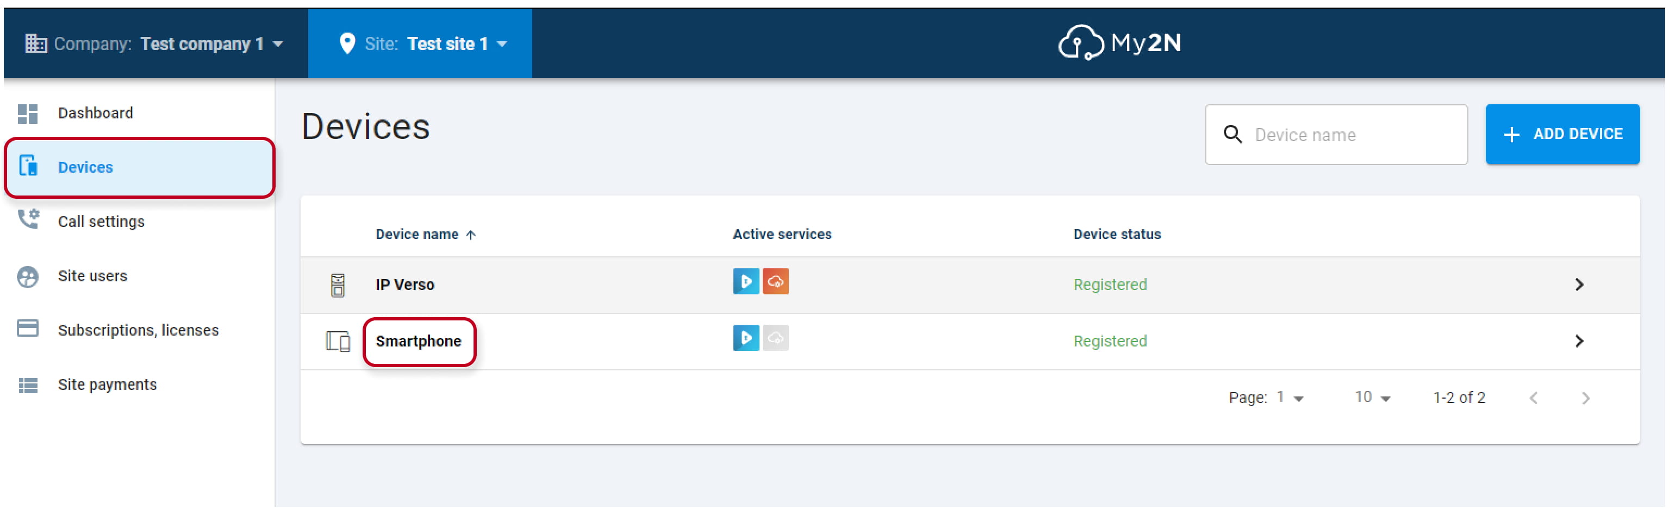
Task: Click Smartphone grey cloud service icon
Action: coord(775,338)
